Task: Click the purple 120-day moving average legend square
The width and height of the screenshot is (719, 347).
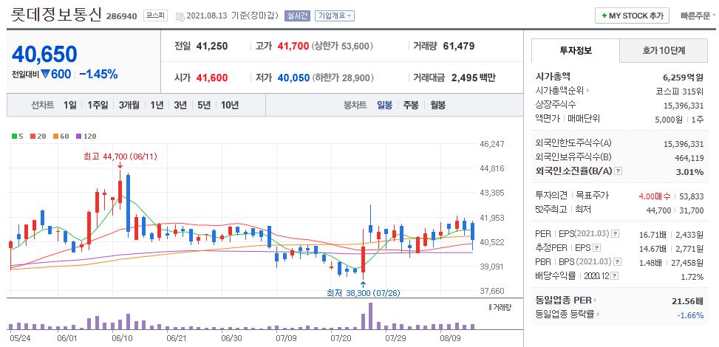Action: coord(78,136)
